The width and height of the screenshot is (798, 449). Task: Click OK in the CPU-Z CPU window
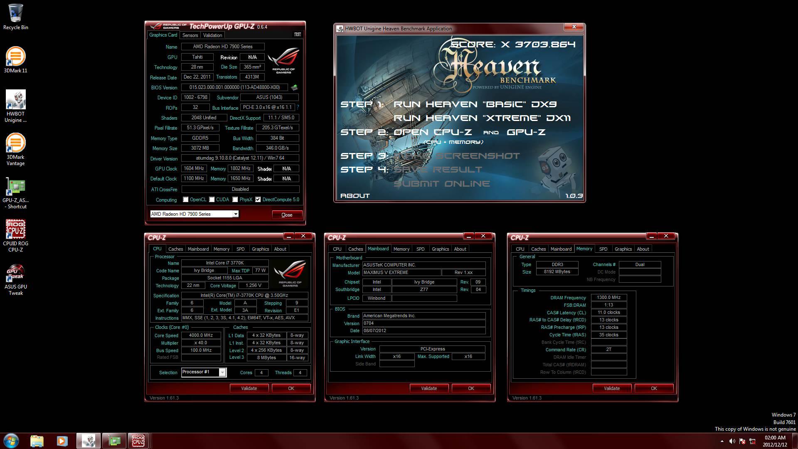coord(291,388)
